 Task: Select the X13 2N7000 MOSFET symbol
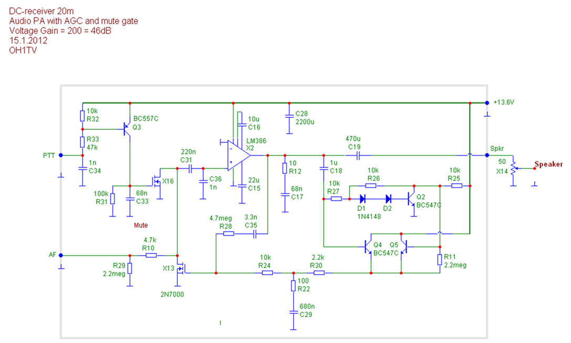(180, 269)
